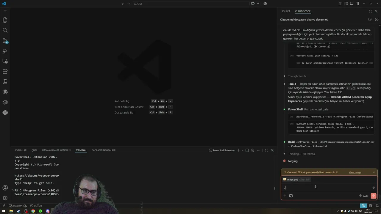
Task: Start a new Claude Code conversation
Action: click(x=377, y=20)
